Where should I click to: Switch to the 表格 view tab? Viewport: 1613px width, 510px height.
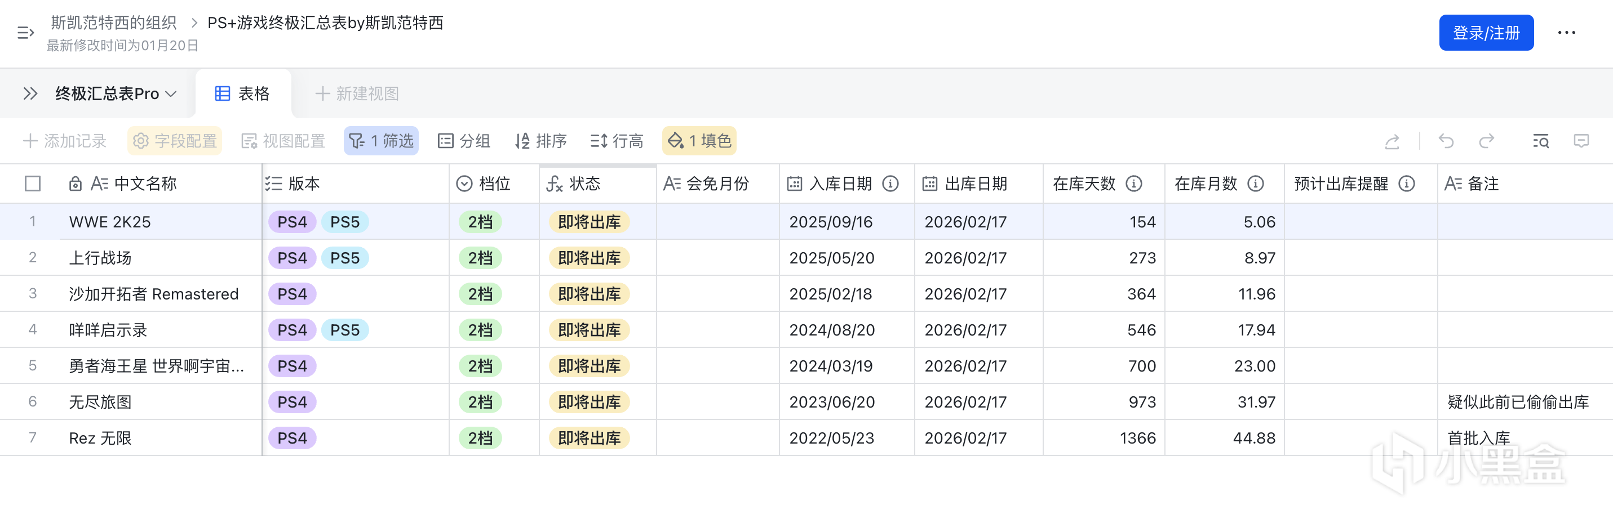coord(243,94)
